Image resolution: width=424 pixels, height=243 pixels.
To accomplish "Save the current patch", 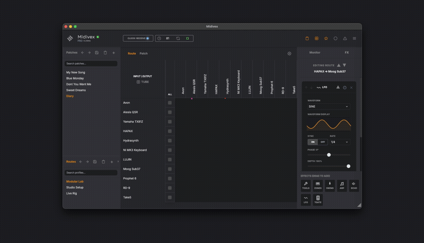I will coord(96,53).
